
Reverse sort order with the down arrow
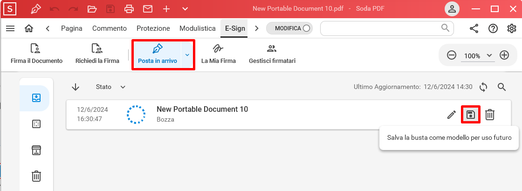76,87
